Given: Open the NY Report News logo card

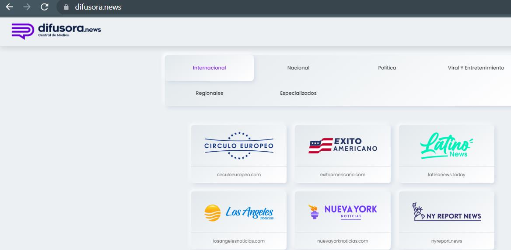Looking at the screenshot, I should point(447,212).
